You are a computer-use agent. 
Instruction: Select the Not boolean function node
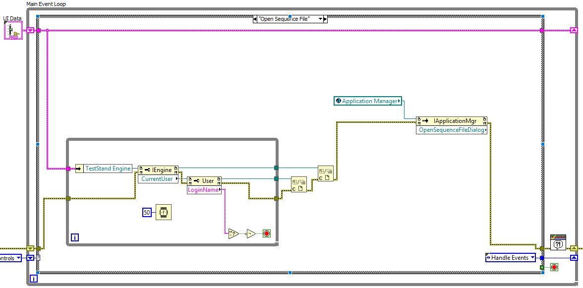coord(251,233)
